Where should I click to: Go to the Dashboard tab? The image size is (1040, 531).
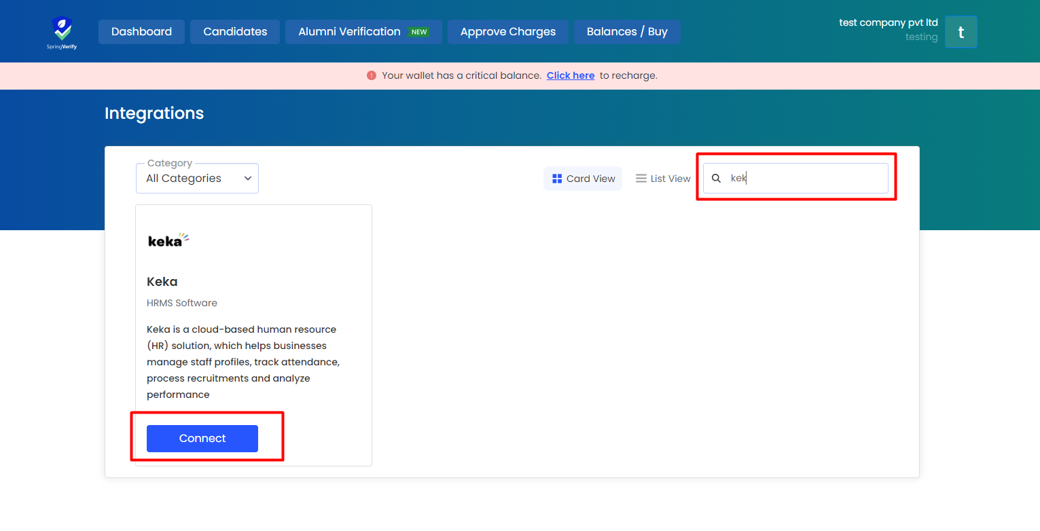click(141, 32)
